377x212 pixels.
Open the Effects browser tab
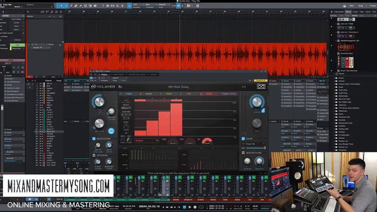pyautogui.click(x=348, y=12)
